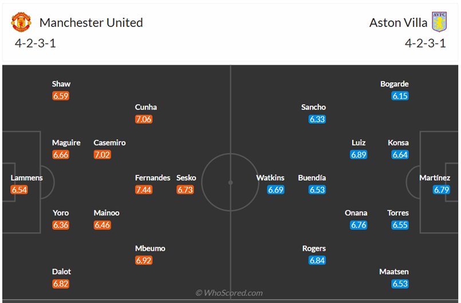The height and width of the screenshot is (303, 461).
Task: Open the Manchester United team name link
Action: pyautogui.click(x=91, y=23)
